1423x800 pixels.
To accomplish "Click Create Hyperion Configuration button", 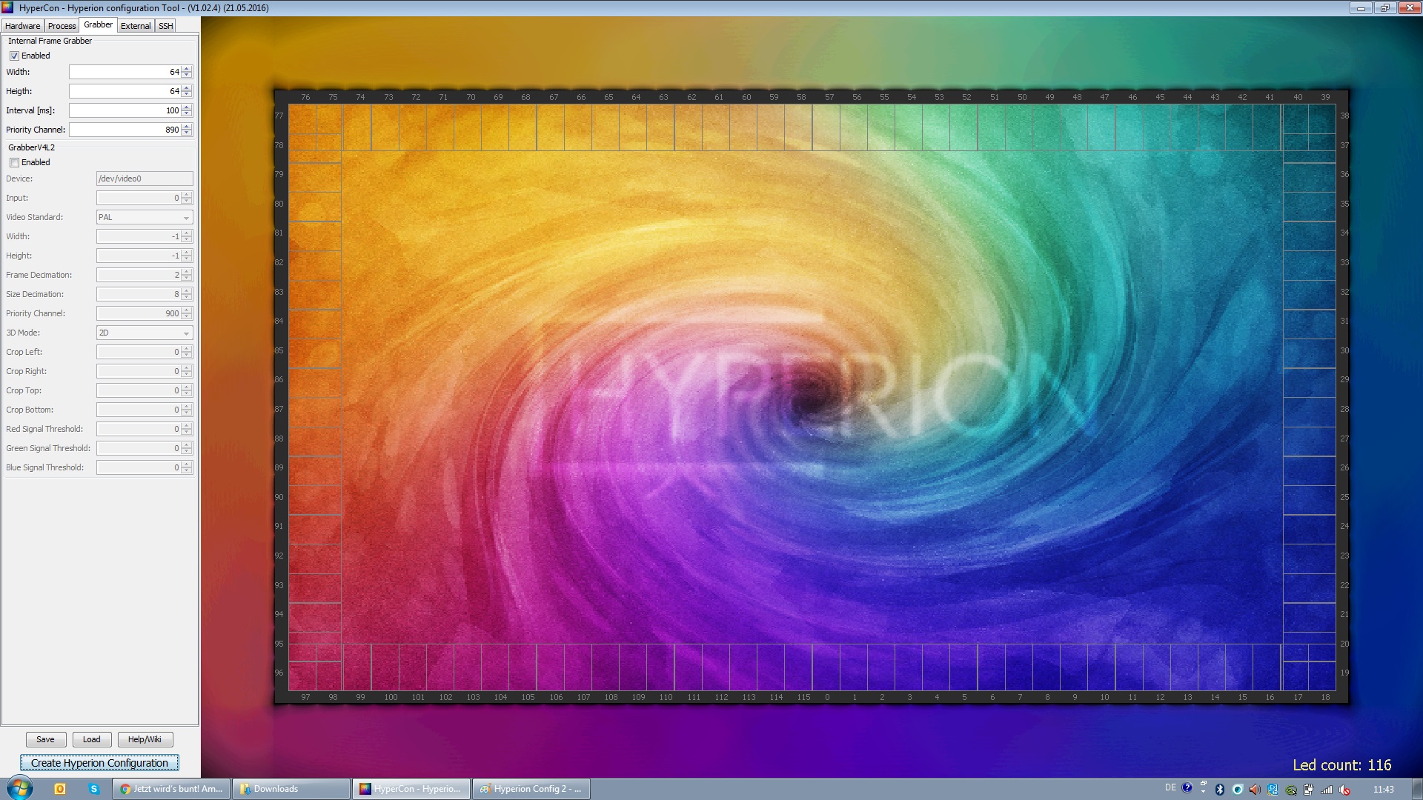I will (99, 763).
